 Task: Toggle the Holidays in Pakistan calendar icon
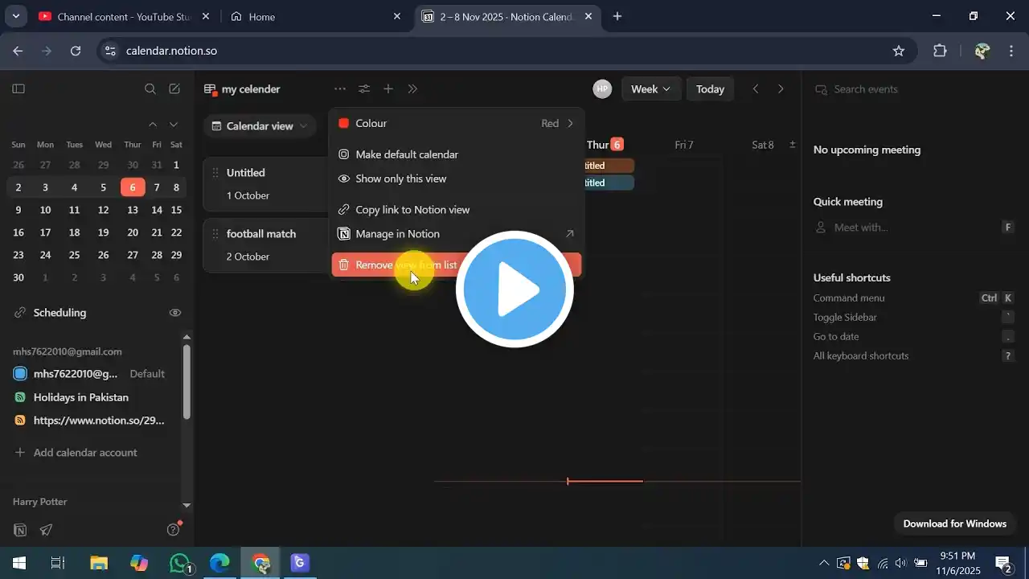point(20,397)
